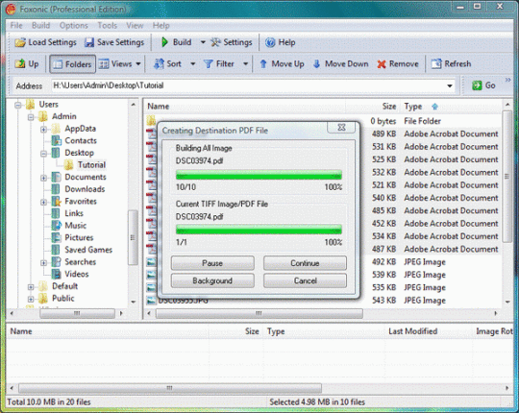
Task: Select the Contacts folder icon
Action: (x=57, y=140)
